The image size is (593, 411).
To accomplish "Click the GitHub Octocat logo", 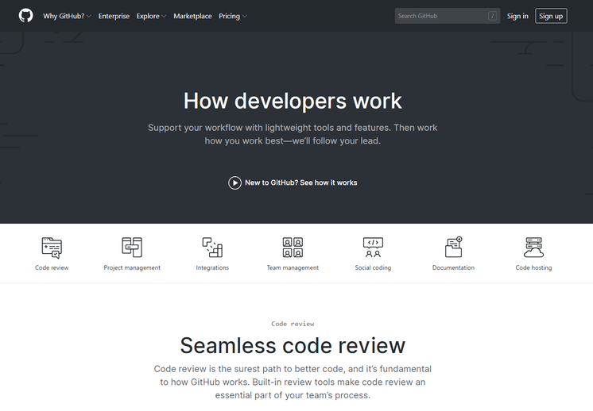I will click(x=25, y=16).
